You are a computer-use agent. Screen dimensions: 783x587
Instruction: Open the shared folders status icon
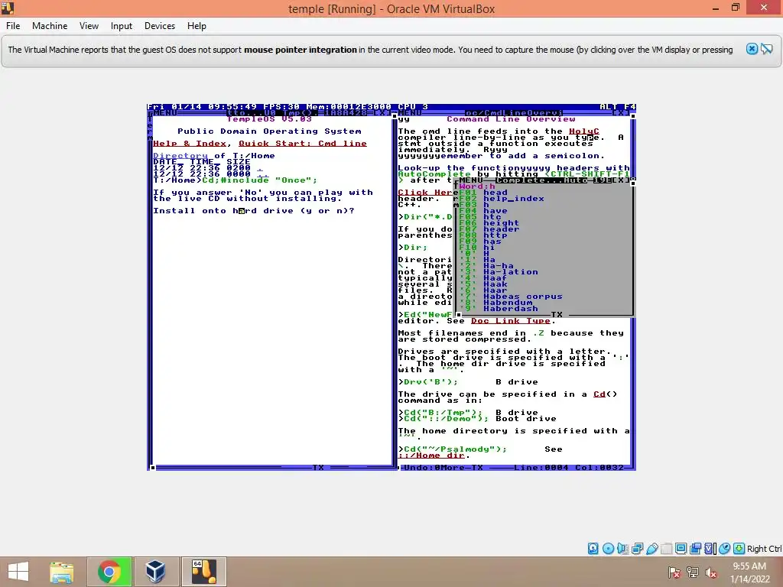(666, 549)
